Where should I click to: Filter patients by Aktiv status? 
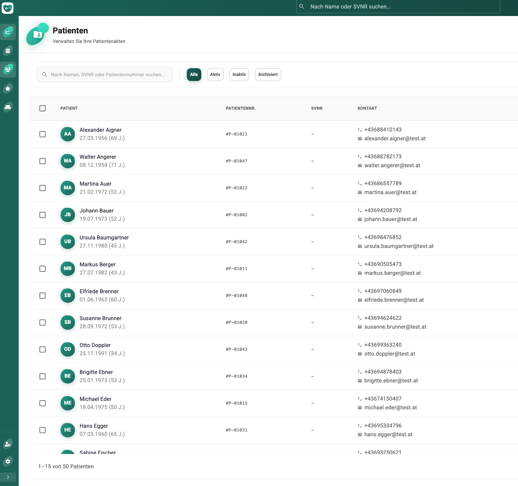pyautogui.click(x=215, y=75)
